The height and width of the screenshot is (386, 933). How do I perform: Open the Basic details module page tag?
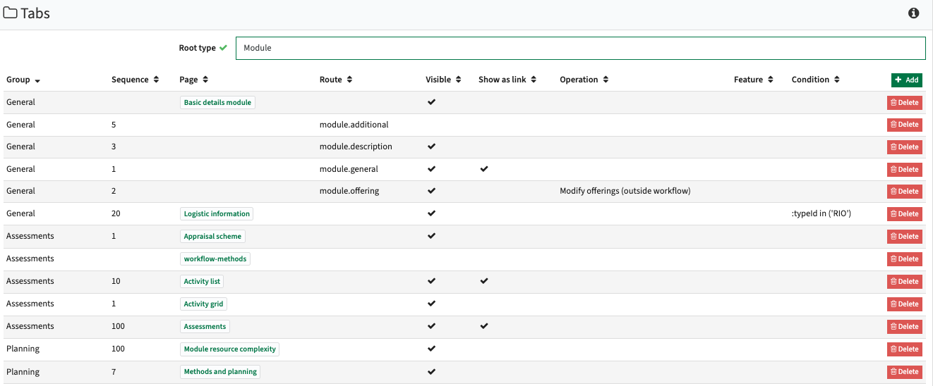click(217, 102)
